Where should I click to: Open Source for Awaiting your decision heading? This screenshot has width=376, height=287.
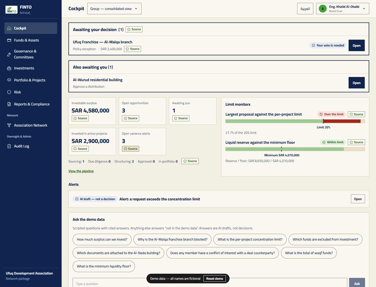click(x=134, y=29)
